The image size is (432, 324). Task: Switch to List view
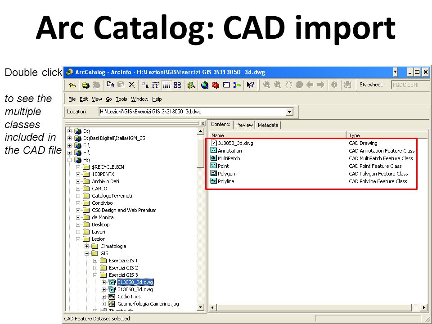point(156,85)
